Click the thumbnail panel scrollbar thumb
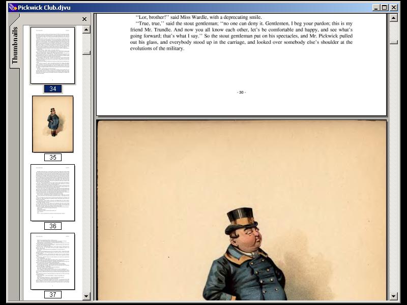 (86, 53)
